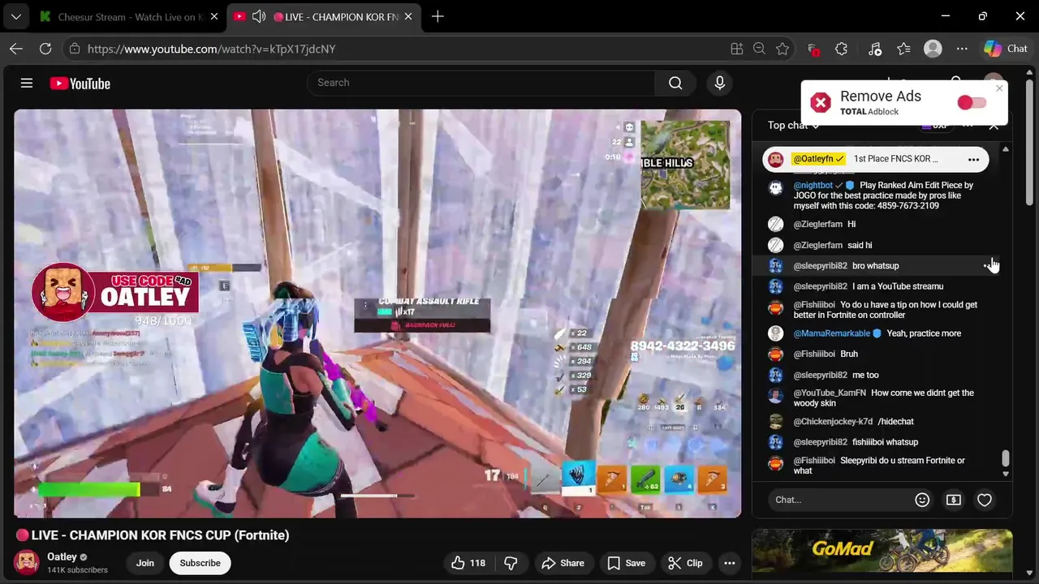This screenshot has width=1039, height=584.
Task: Open media control music note icon
Action: tap(874, 49)
